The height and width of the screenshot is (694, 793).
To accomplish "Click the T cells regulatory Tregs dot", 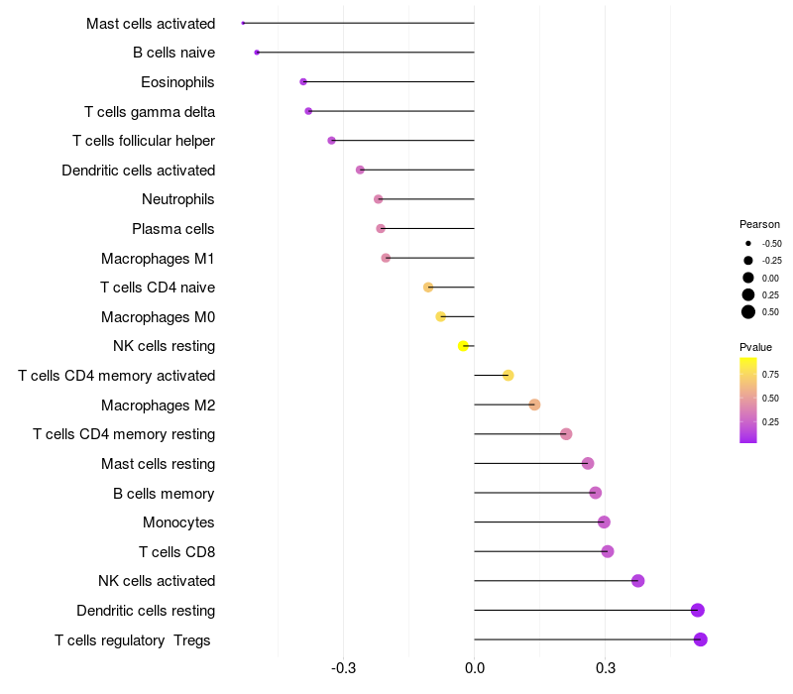I will click(701, 639).
